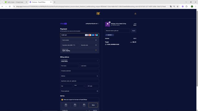Focus the First name field
The image size is (198, 111).
[70, 66]
